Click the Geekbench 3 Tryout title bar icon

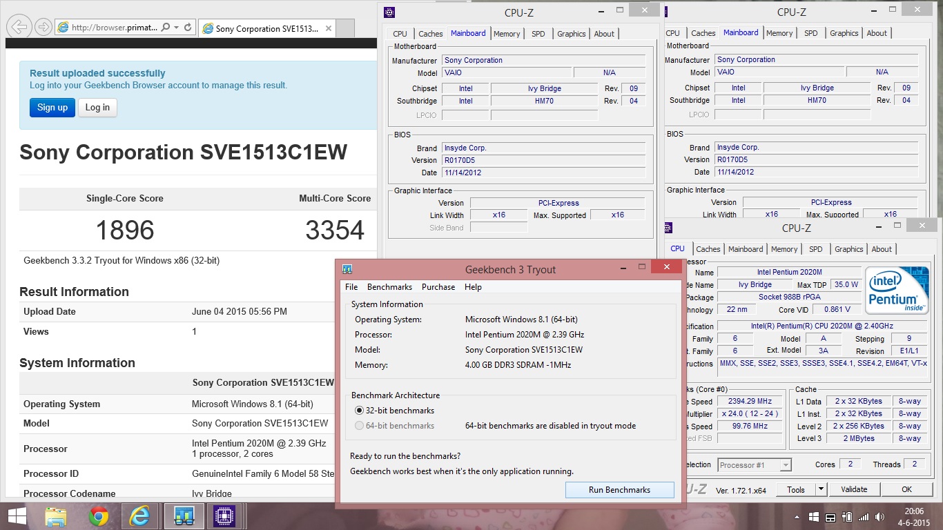(x=347, y=269)
